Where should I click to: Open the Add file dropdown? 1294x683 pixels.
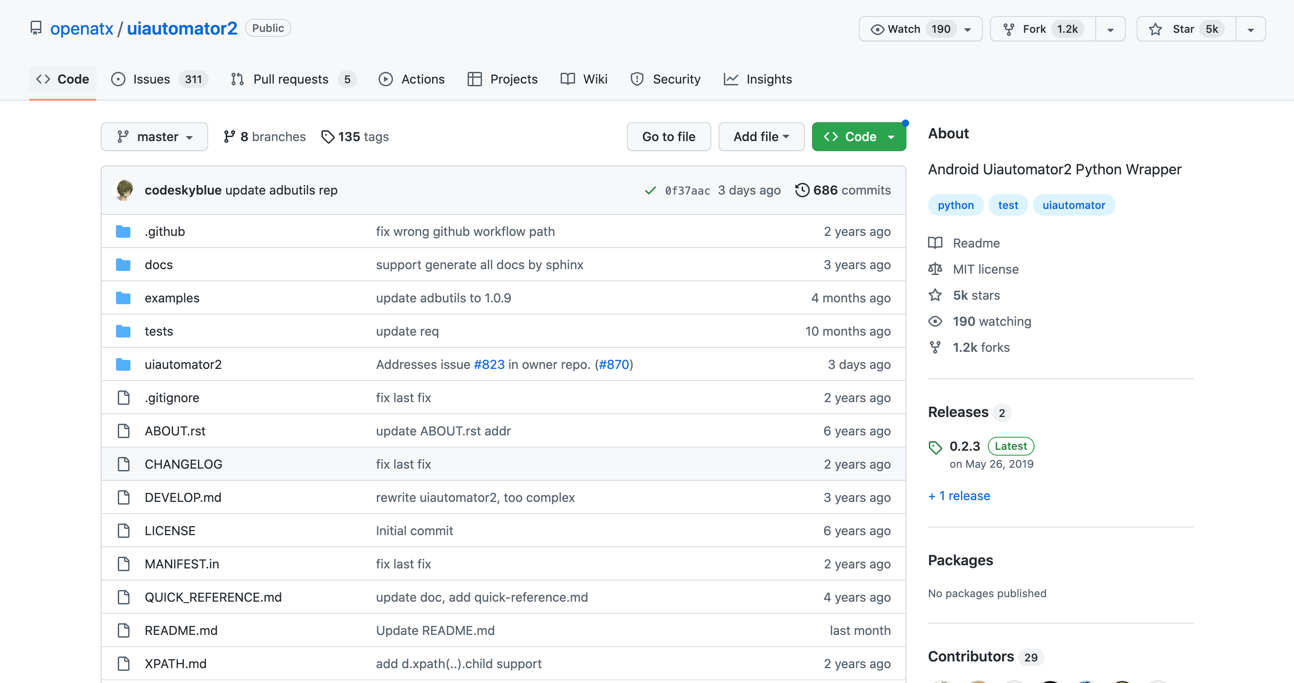coord(760,137)
